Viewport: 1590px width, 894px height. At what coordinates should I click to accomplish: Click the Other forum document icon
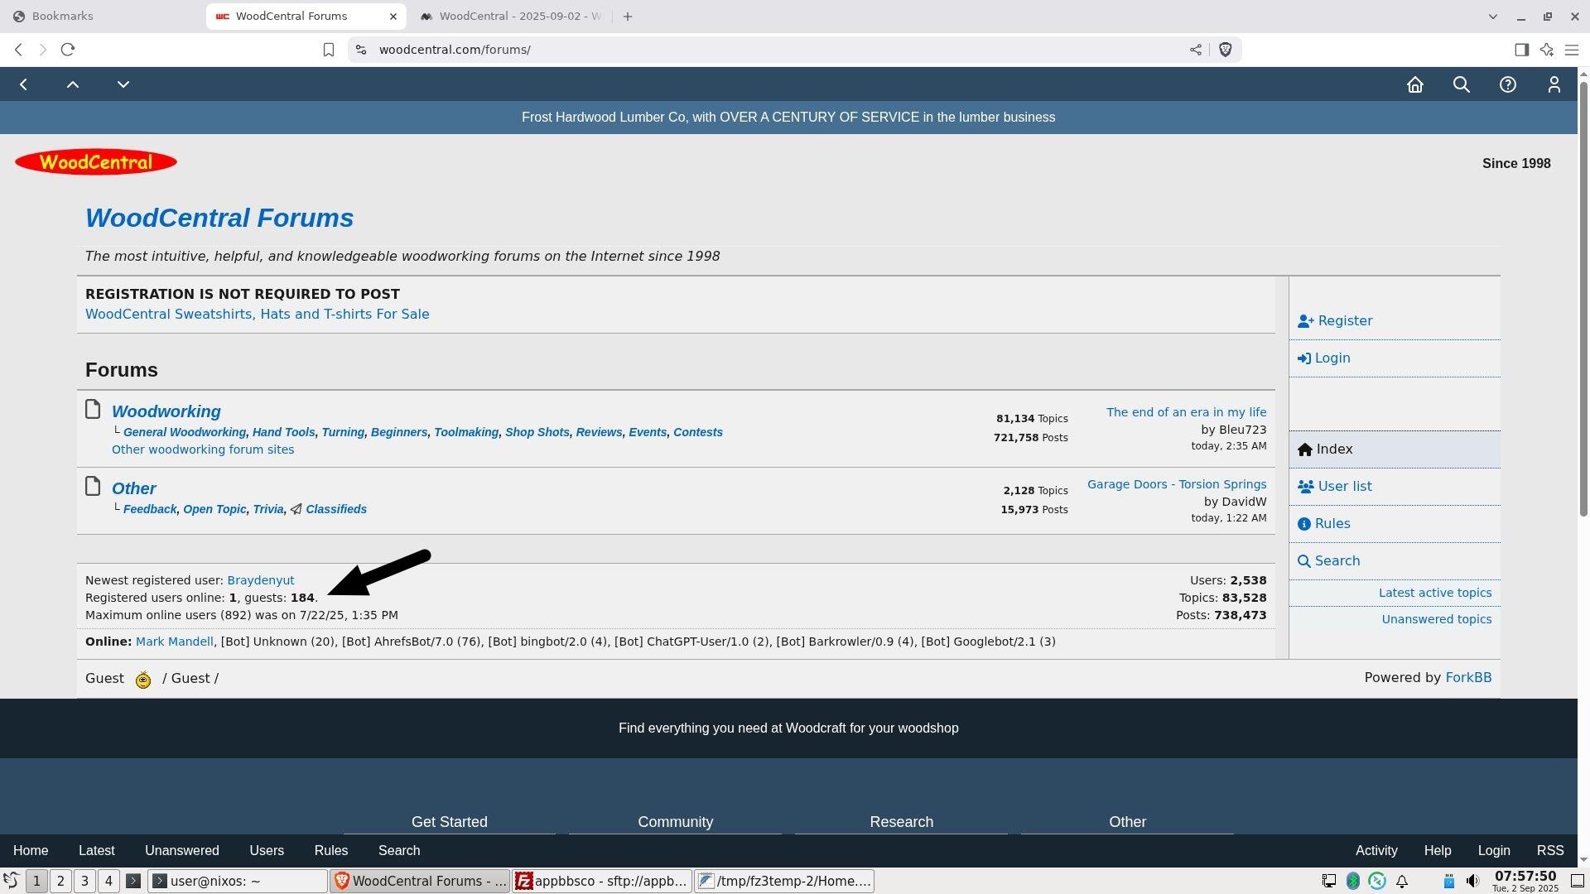point(93,486)
